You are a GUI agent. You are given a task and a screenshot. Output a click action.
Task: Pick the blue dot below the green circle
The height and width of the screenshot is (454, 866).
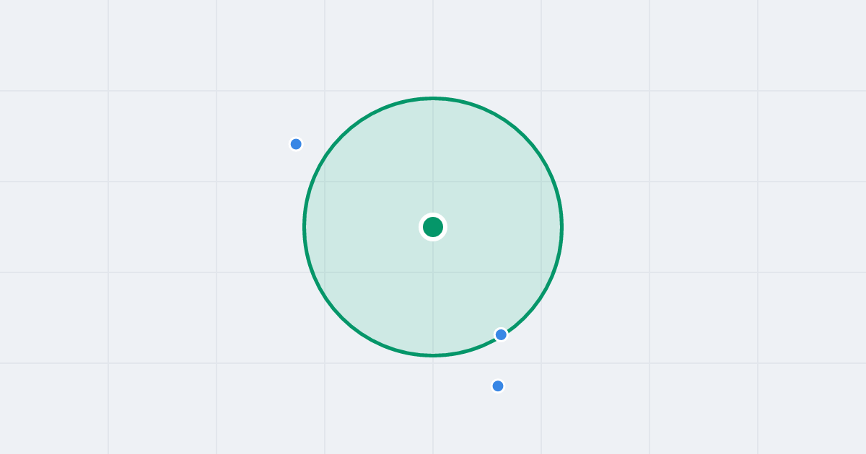pyautogui.click(x=498, y=386)
